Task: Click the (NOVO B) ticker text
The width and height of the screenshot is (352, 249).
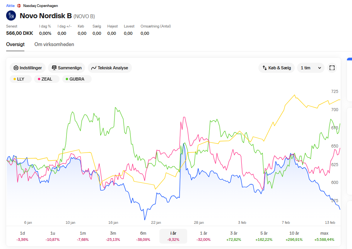Action: click(x=84, y=16)
